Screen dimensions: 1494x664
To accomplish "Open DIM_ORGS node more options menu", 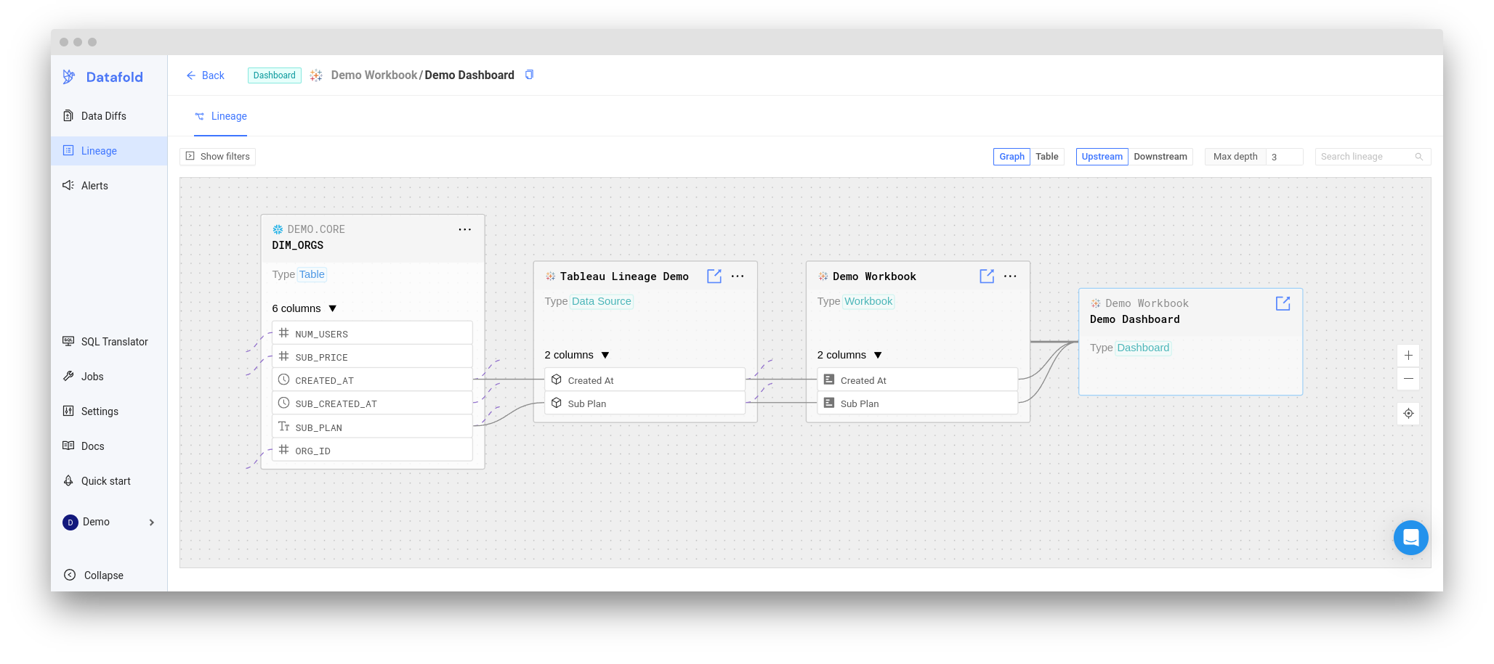I will tap(465, 229).
